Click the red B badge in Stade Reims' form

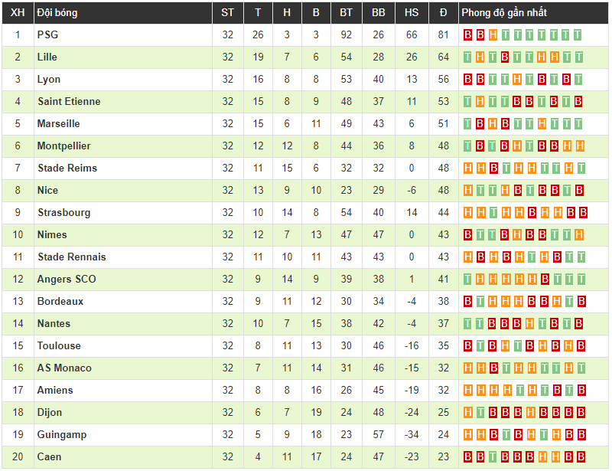tap(493, 168)
